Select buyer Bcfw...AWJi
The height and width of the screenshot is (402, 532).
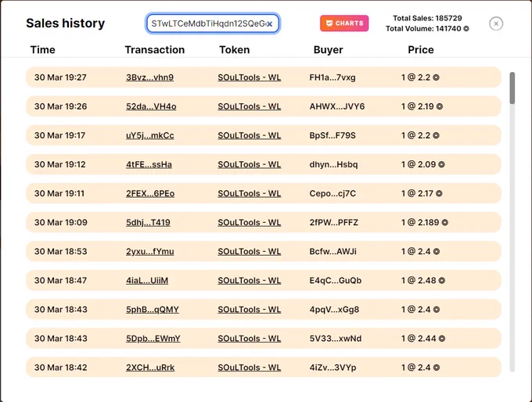(332, 251)
